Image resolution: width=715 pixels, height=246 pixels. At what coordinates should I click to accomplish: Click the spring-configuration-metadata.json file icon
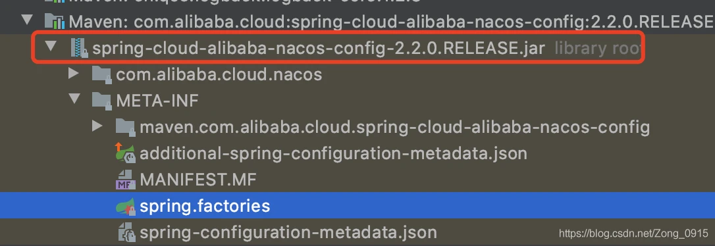125,232
